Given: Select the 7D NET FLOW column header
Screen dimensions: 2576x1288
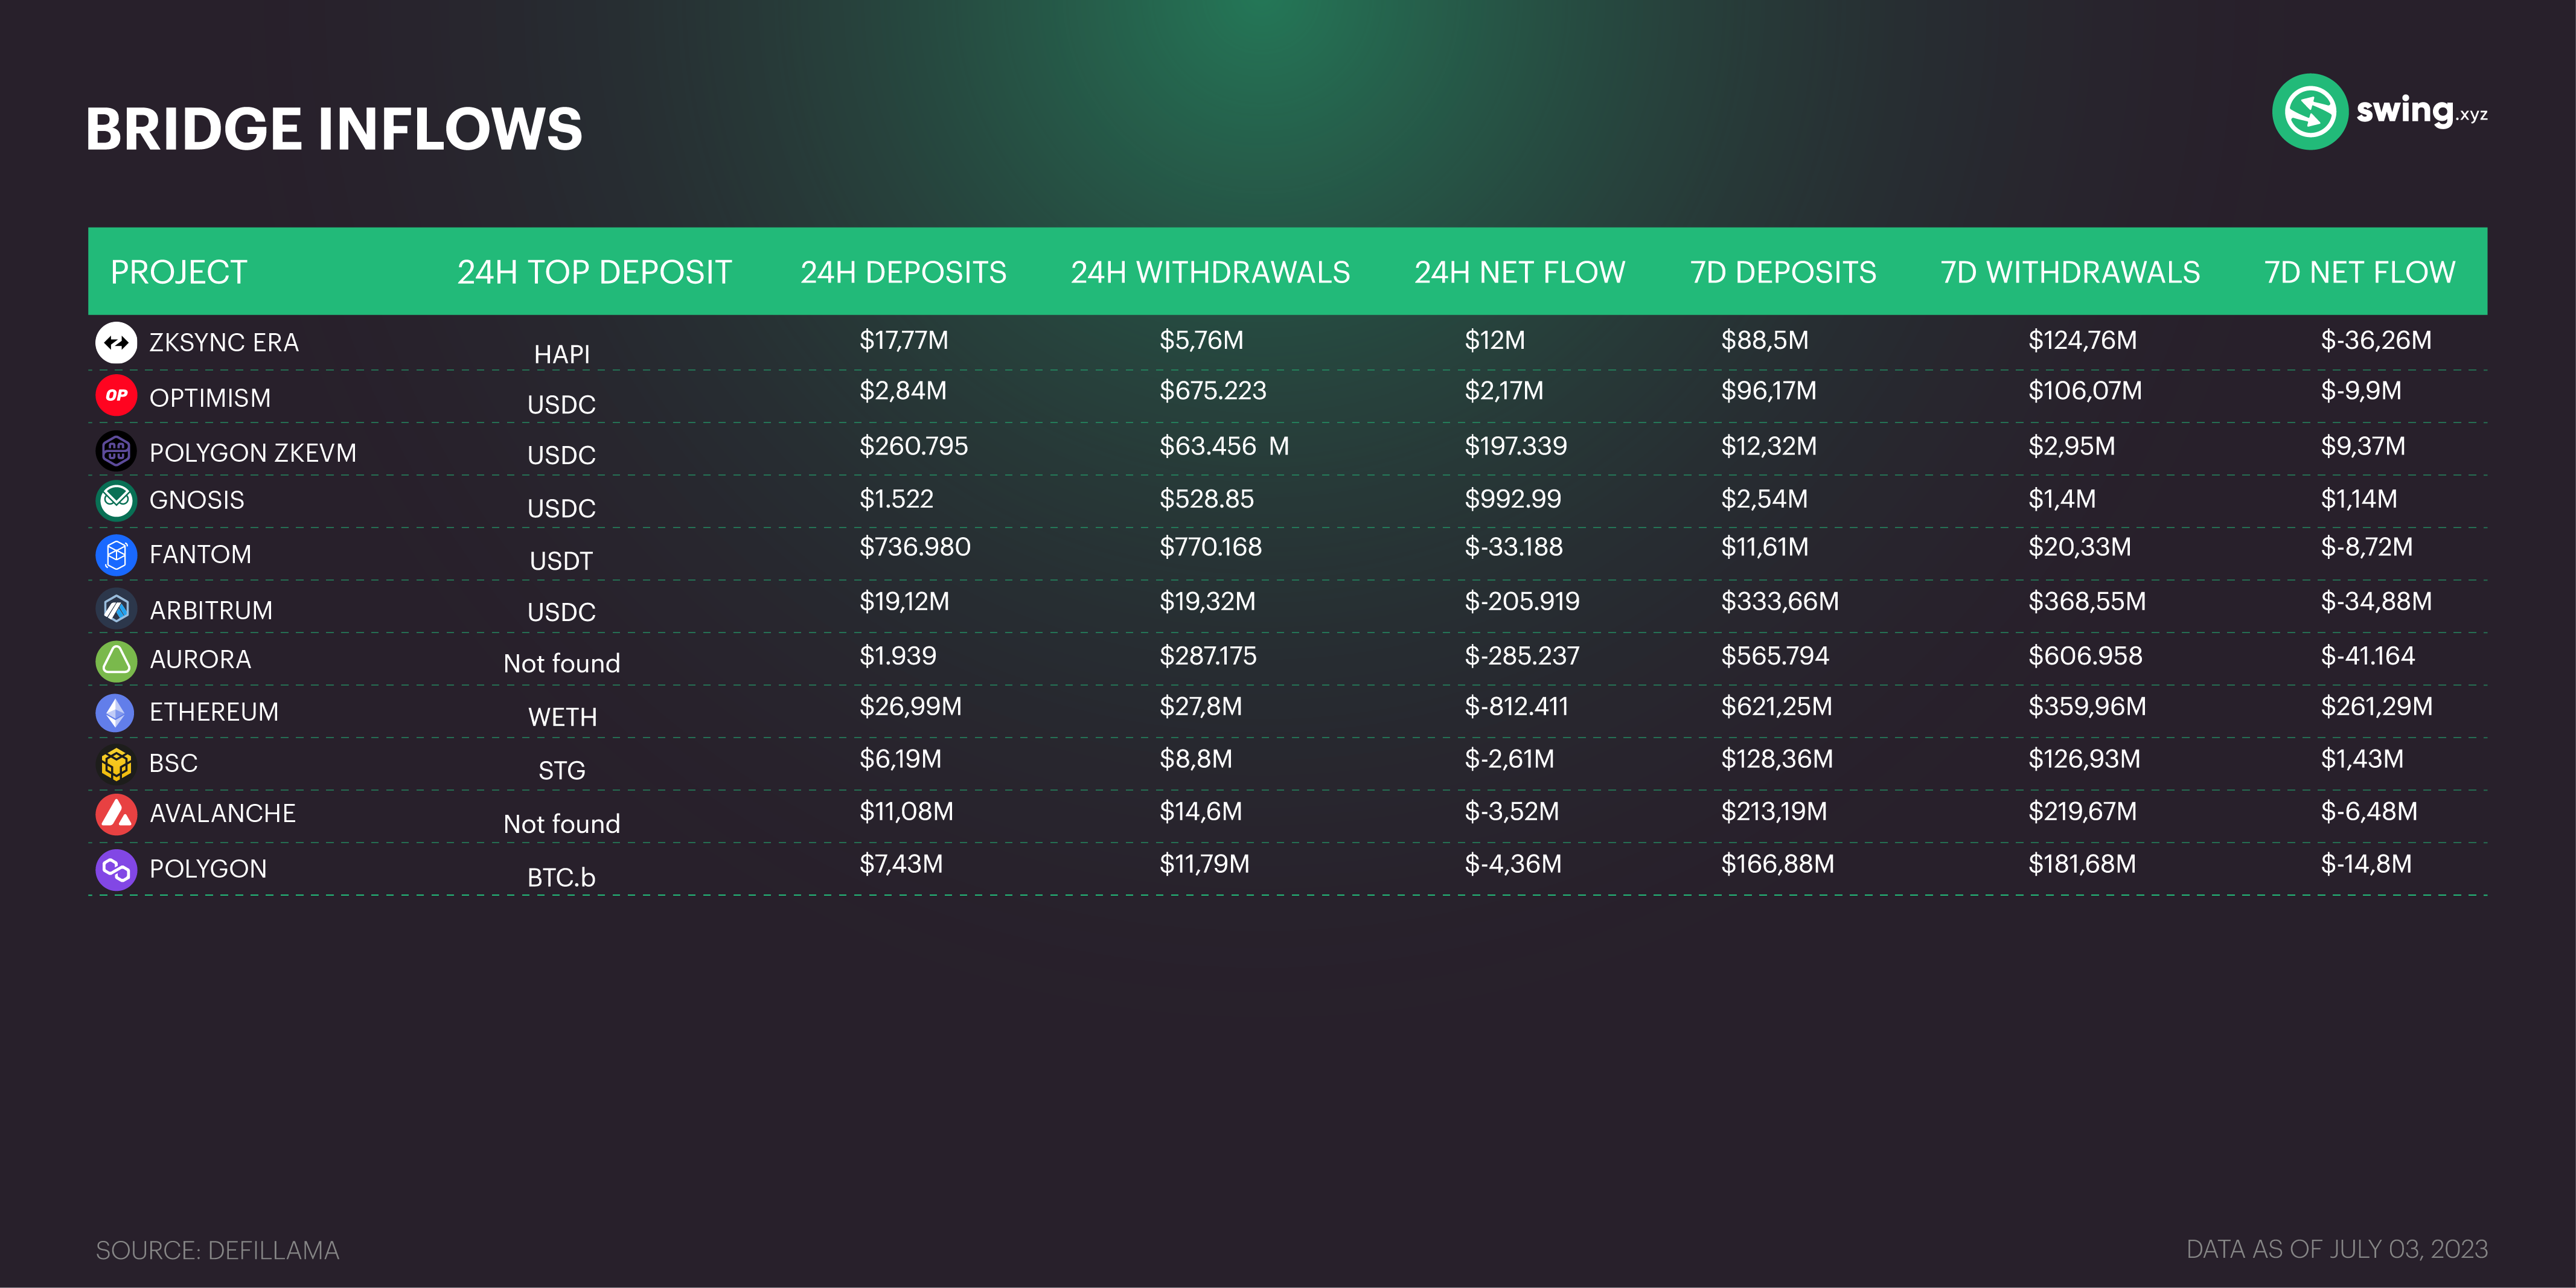Looking at the screenshot, I should (2359, 272).
